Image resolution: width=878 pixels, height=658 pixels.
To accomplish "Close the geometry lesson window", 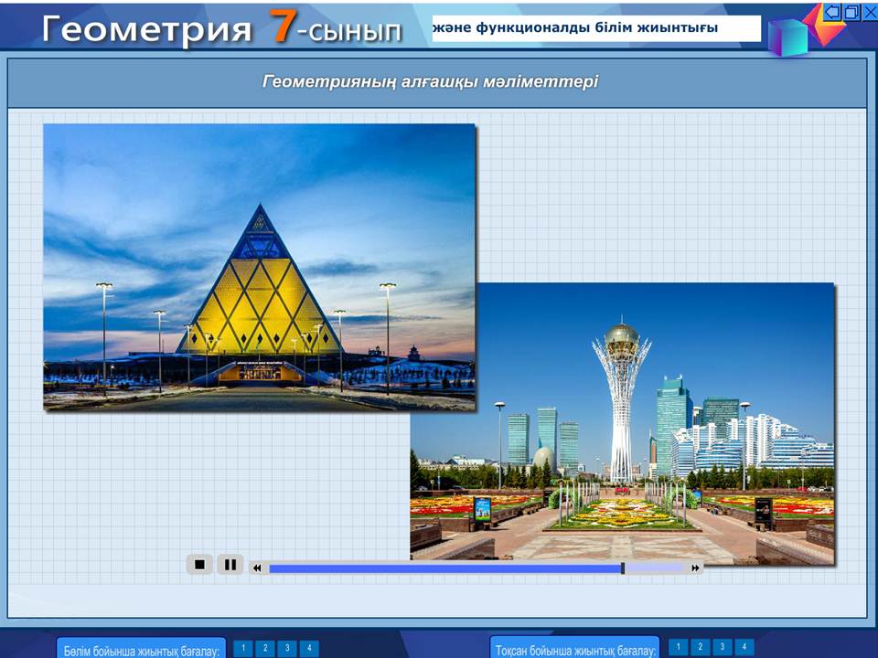I will (870, 12).
